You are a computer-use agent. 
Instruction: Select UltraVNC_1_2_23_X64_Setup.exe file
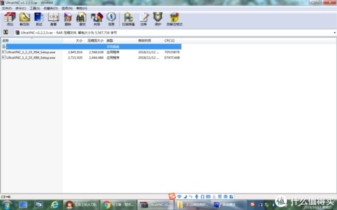click(31, 52)
